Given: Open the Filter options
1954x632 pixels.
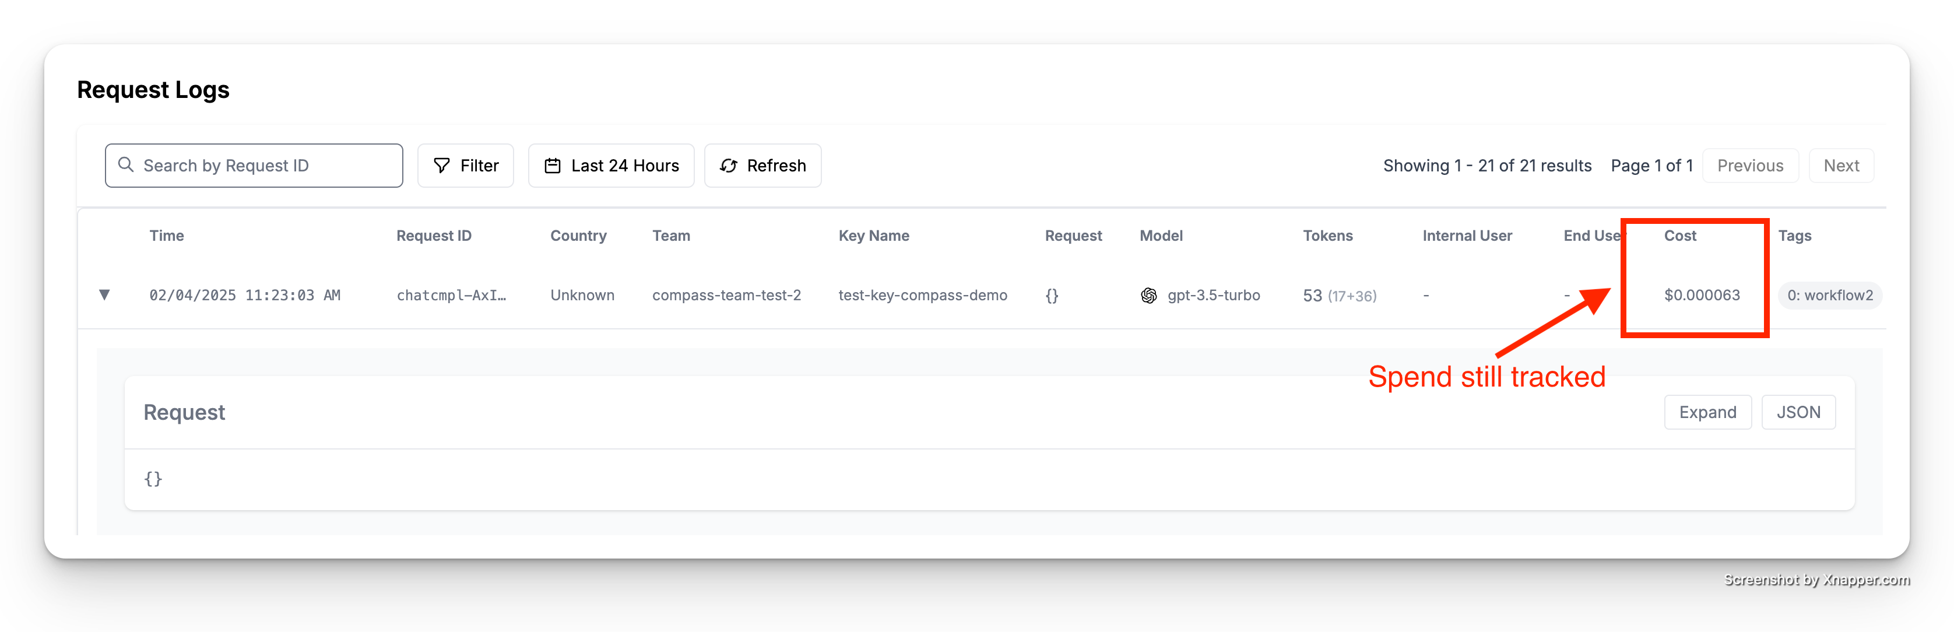Looking at the screenshot, I should [x=465, y=166].
